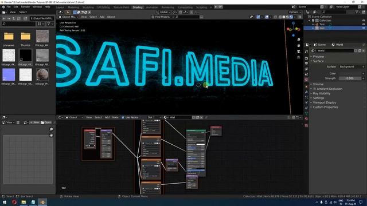The width and height of the screenshot is (367, 206).
Task: Expand the Custom Properties panel
Action: tap(325, 107)
